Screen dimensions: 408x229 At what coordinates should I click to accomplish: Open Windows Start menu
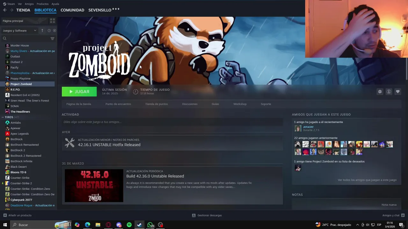[5, 225]
